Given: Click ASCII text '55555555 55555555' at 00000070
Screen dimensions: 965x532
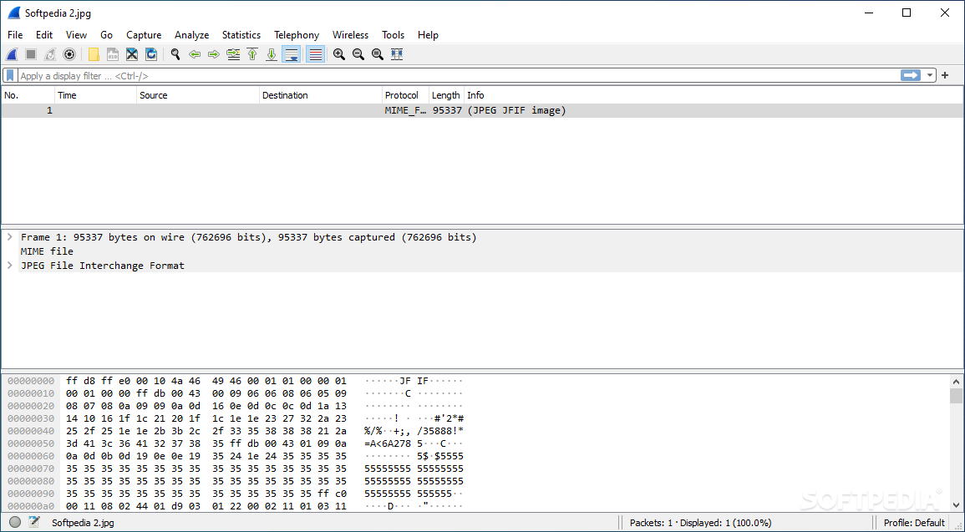Looking at the screenshot, I should tap(414, 469).
